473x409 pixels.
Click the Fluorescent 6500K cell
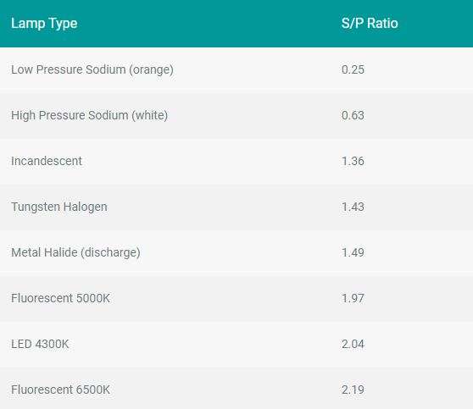(x=60, y=390)
